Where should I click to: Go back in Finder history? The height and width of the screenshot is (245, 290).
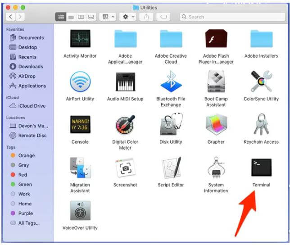[10, 17]
